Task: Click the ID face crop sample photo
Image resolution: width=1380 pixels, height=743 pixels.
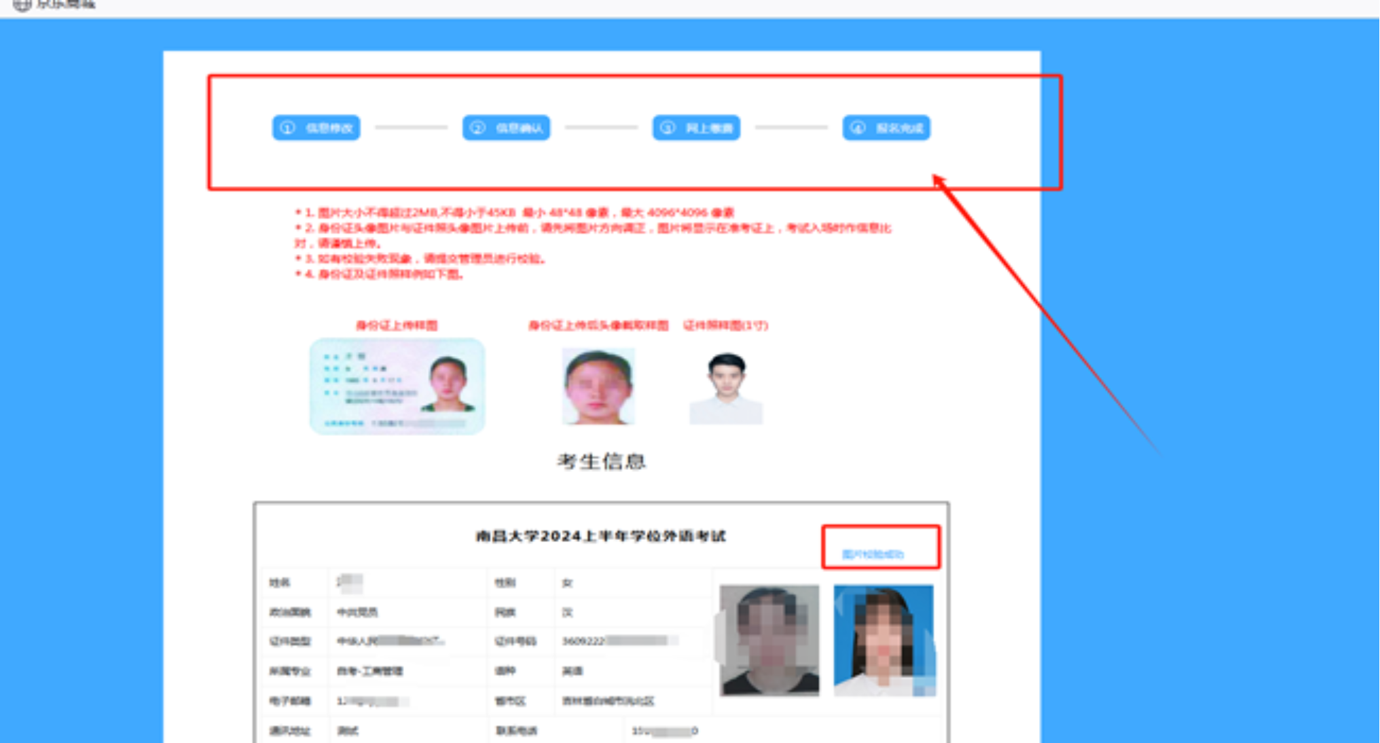Action: (598, 386)
